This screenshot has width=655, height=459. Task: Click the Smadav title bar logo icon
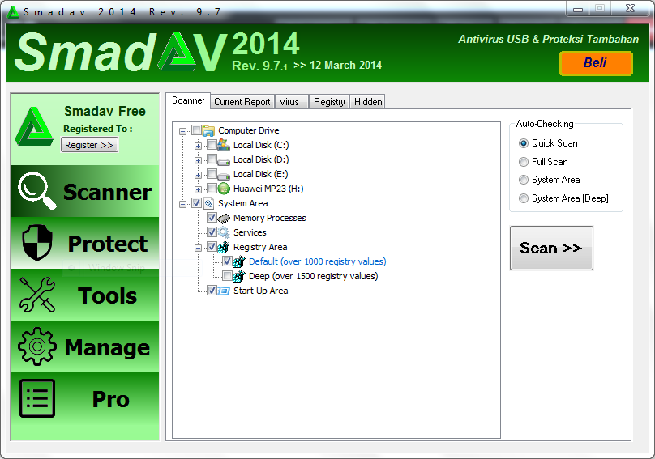coord(13,12)
